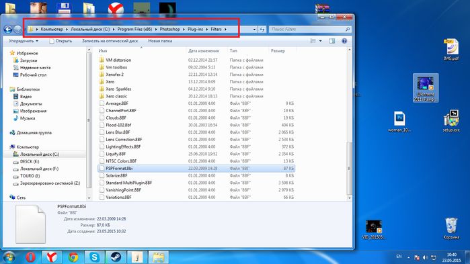Image resolution: width=470 pixels, height=264 pixels.
Task: Open Opera from the taskbar
Action: coord(30,257)
